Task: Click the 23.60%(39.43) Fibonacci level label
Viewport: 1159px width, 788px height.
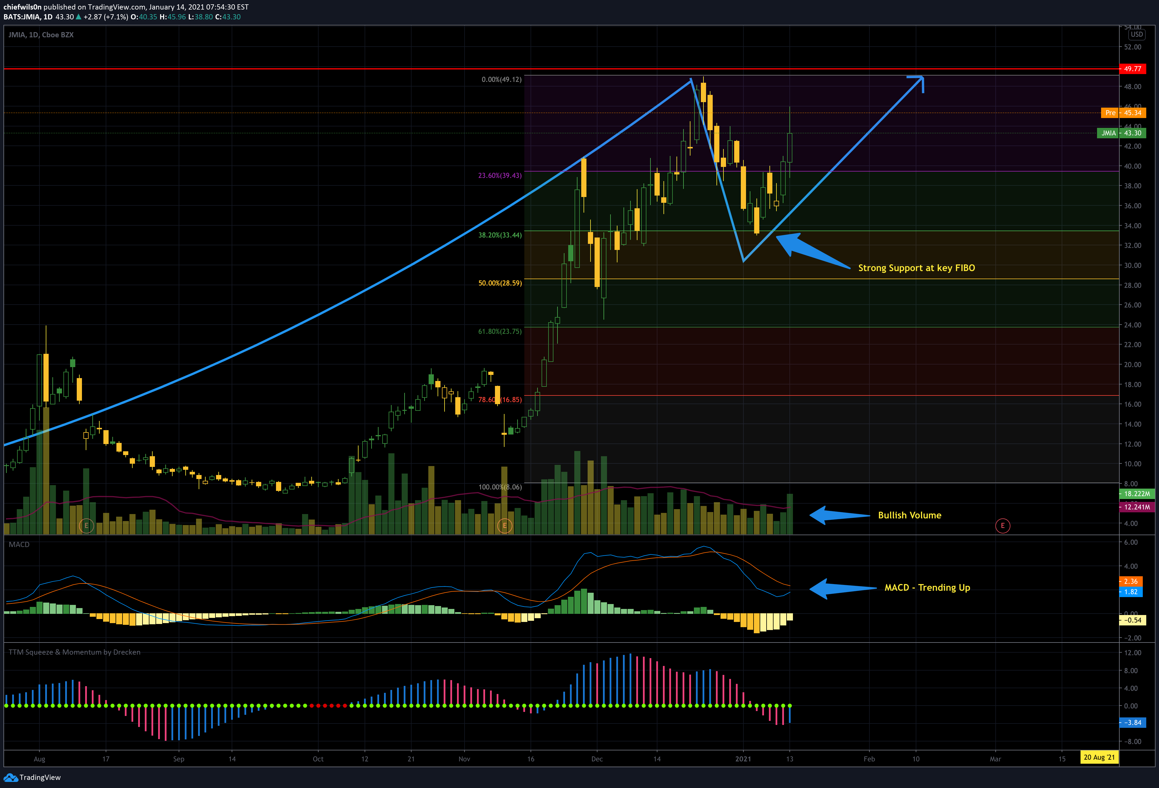Action: pyautogui.click(x=500, y=175)
